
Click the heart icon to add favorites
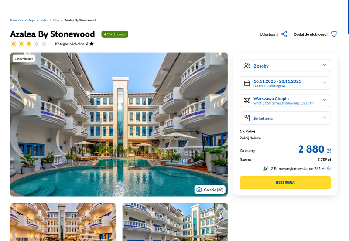(334, 34)
